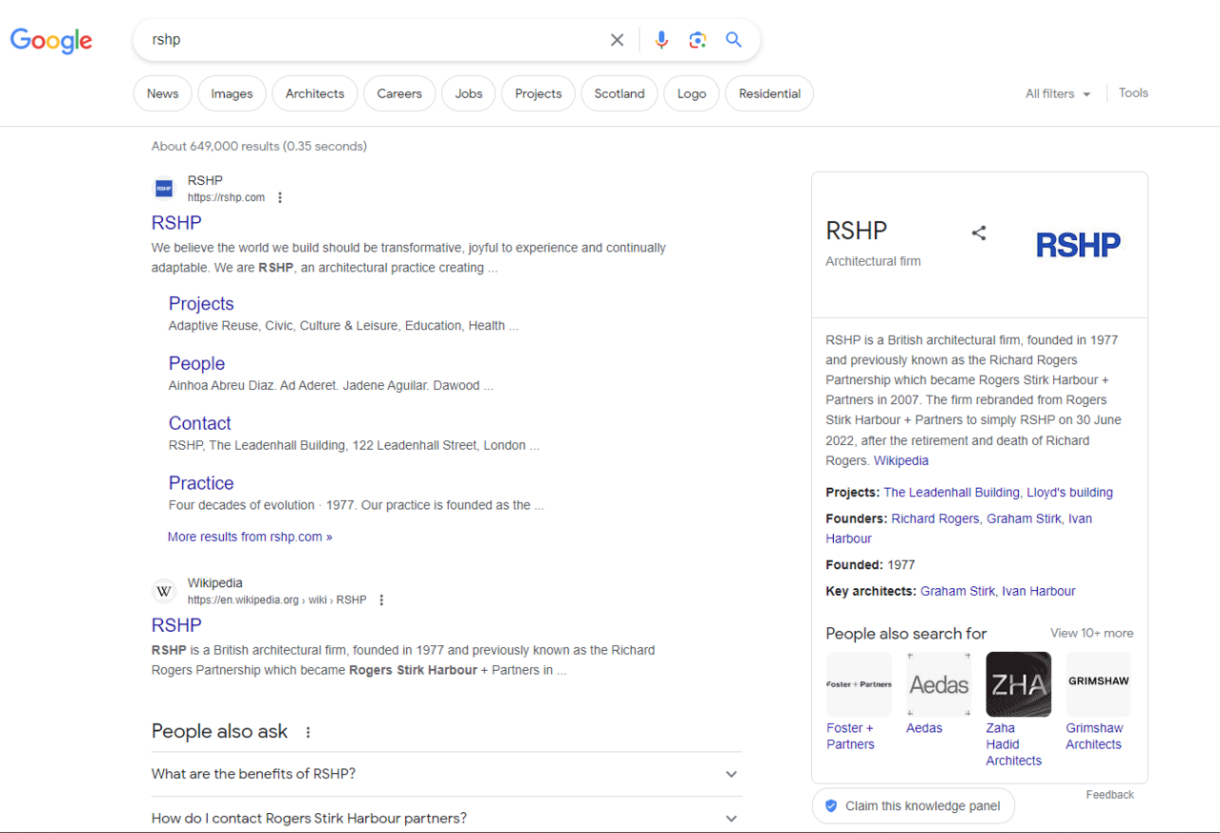
Task: Select the Images filter tab
Action: pos(232,93)
